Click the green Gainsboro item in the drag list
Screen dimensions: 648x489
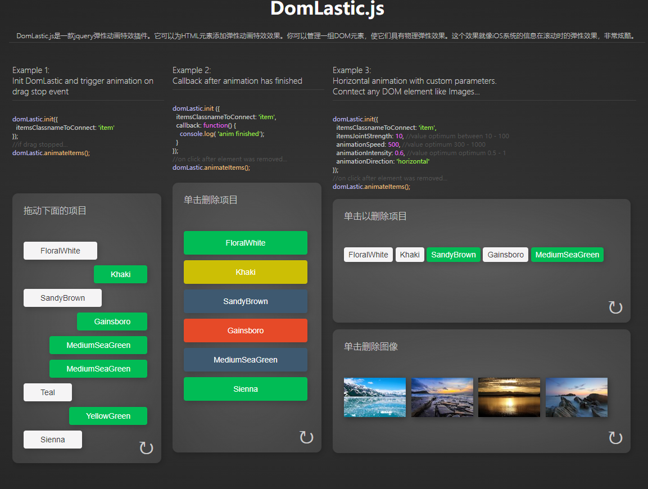point(112,321)
